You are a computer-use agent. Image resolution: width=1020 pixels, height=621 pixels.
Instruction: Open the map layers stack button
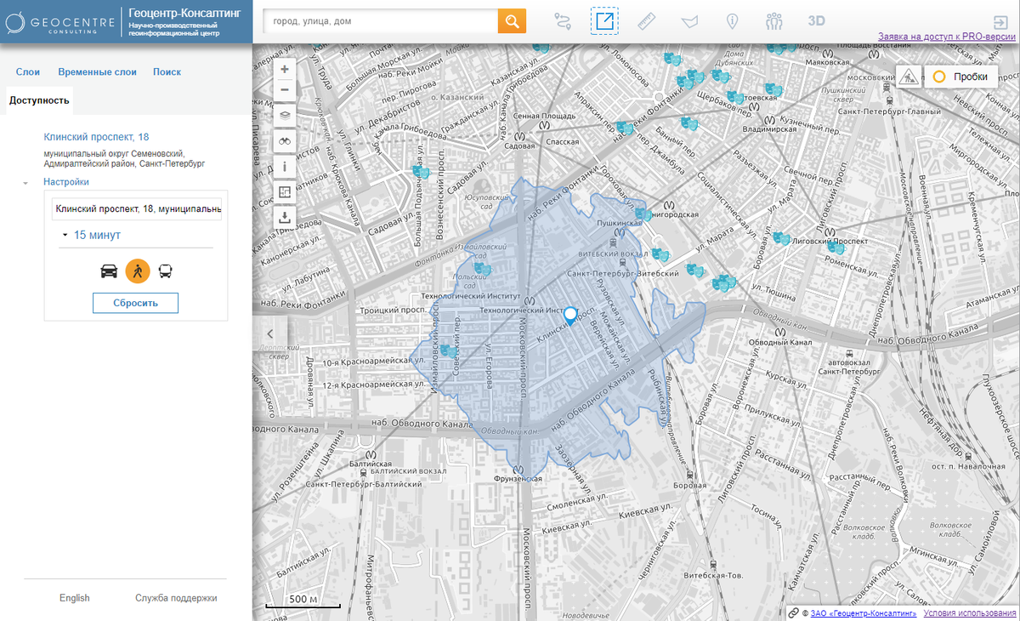click(x=285, y=115)
